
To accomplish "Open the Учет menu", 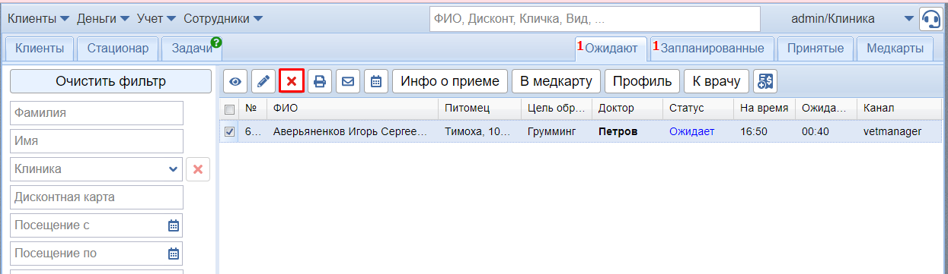I will coord(156,18).
